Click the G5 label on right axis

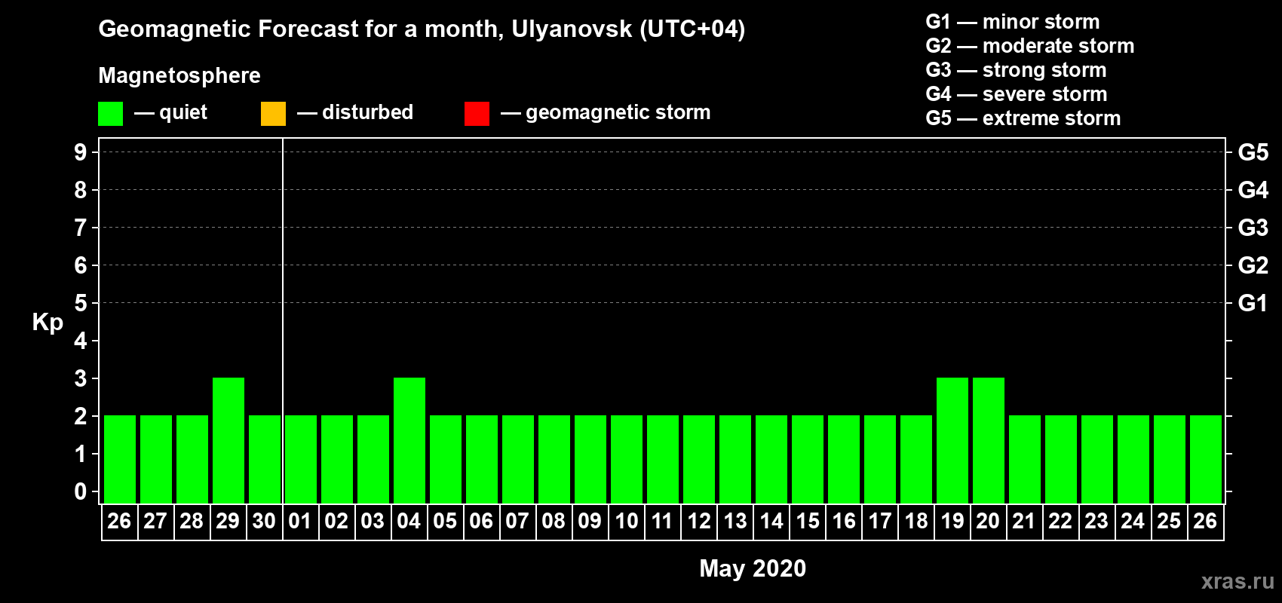pos(1253,152)
